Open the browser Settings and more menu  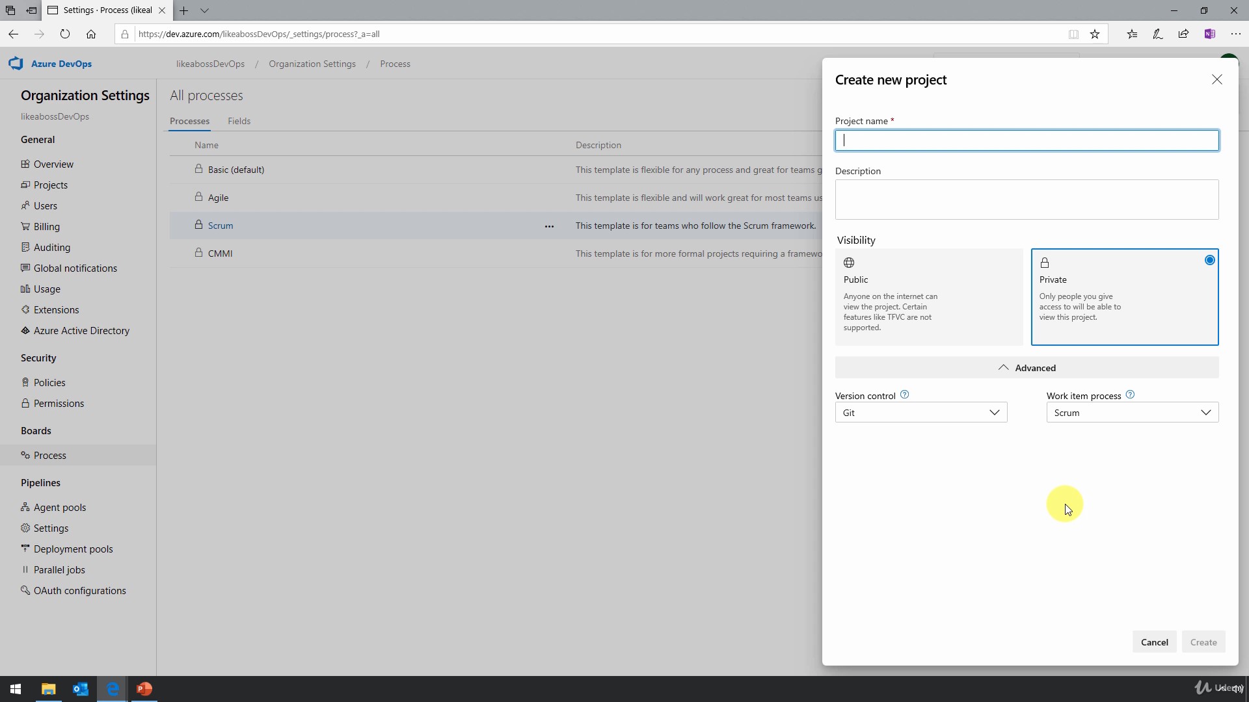click(1236, 34)
